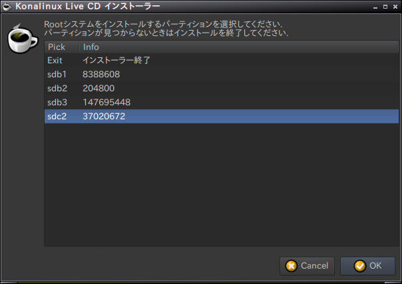
Task: Select the sdb2 partition row
Action: click(222, 88)
